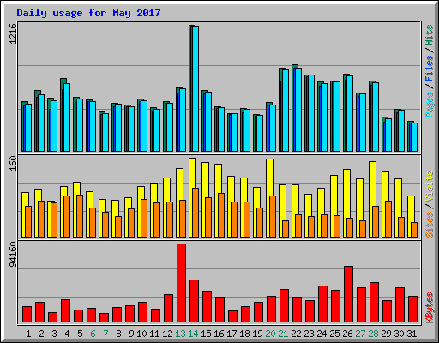Click day label 11 on the x-axis
Image resolution: width=439 pixels, height=343 pixels.
pos(154,334)
